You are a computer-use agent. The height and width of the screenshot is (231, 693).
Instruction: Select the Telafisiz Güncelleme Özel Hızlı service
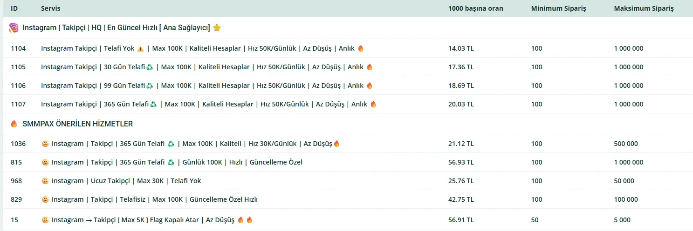154,199
